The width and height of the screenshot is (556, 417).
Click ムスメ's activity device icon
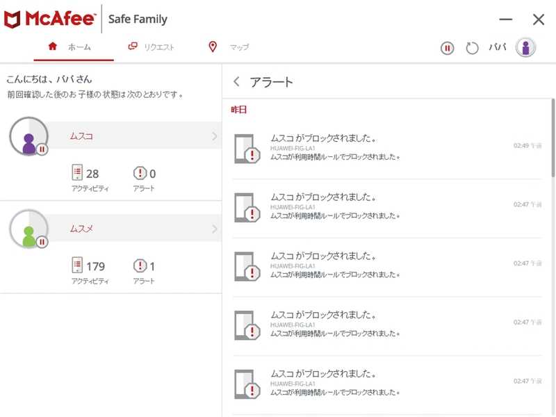tap(77, 265)
